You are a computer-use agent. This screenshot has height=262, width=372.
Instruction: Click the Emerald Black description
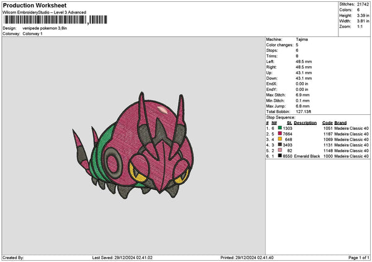[x=307, y=156]
